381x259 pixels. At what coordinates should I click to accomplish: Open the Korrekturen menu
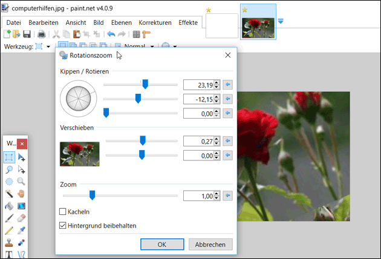[155, 22]
